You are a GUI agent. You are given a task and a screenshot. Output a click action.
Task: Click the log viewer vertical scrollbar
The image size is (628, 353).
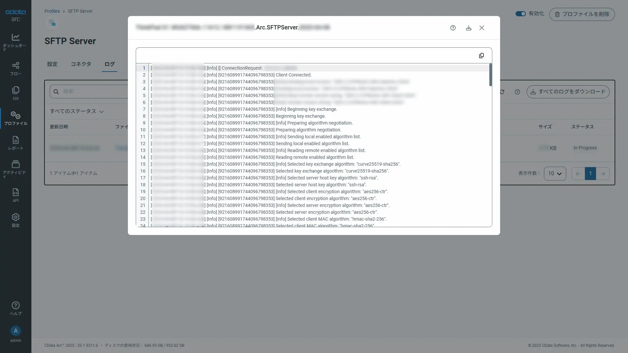[x=490, y=75]
